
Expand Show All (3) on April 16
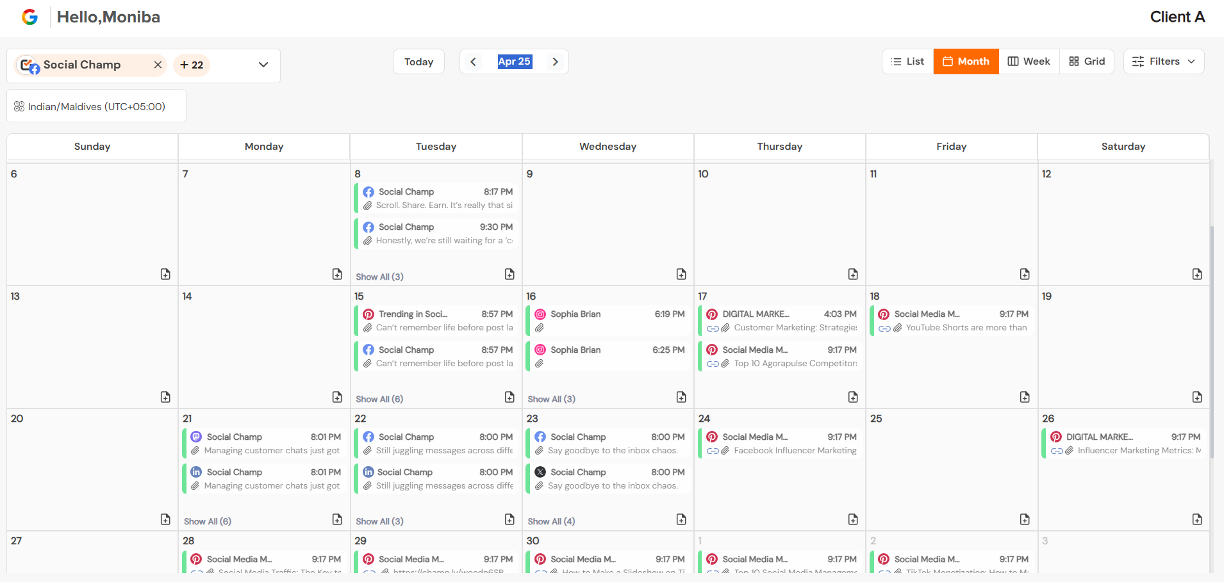pos(551,399)
